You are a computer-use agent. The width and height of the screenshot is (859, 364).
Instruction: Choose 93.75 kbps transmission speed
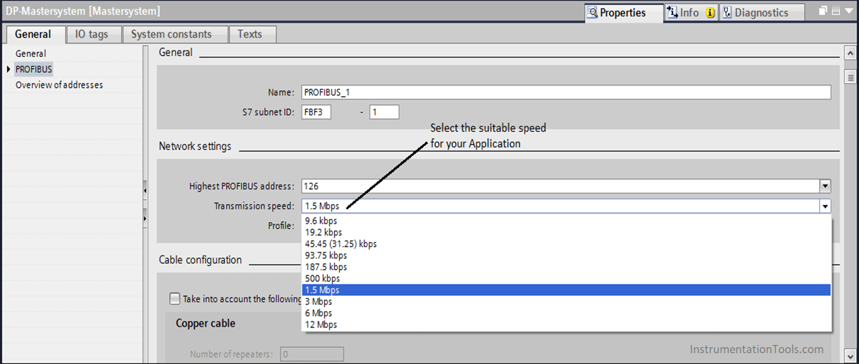(566, 256)
